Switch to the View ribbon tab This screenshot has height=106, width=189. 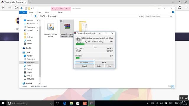tap(47, 12)
